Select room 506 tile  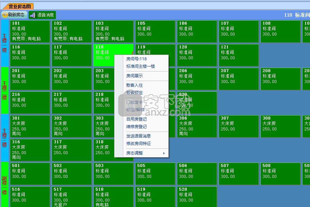click(197, 174)
